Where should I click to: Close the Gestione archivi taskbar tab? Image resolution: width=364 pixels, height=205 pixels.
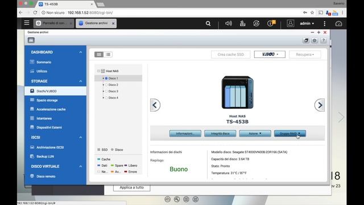click(113, 23)
